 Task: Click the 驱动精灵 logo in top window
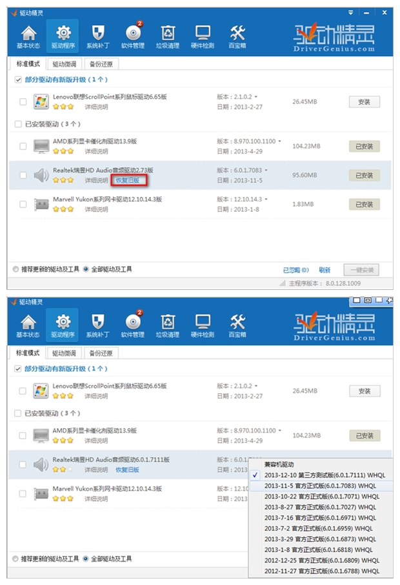coord(334,37)
